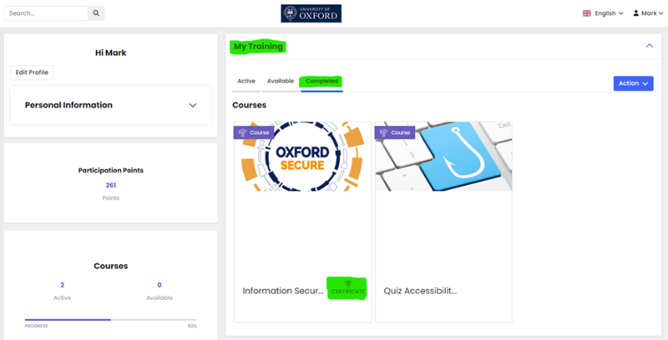
Task: Switch to the Active tab
Action: tap(246, 81)
